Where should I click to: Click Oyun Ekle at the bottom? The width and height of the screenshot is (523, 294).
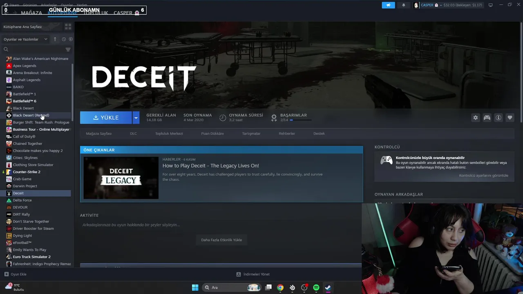[x=16, y=274]
